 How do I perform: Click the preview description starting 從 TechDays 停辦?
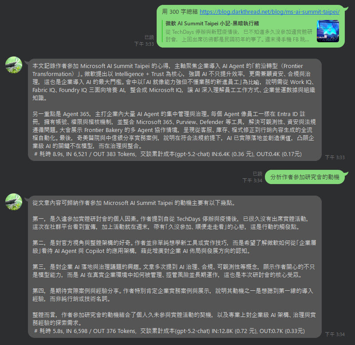click(239, 36)
